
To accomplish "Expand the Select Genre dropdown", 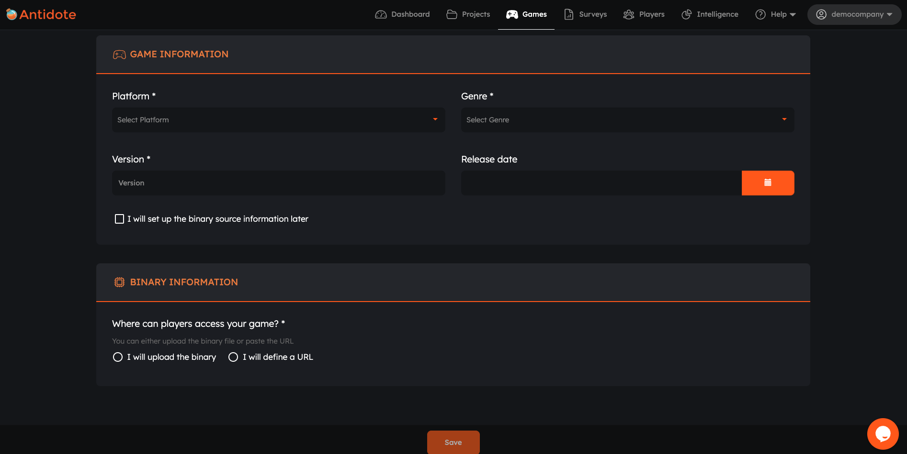I will [627, 120].
